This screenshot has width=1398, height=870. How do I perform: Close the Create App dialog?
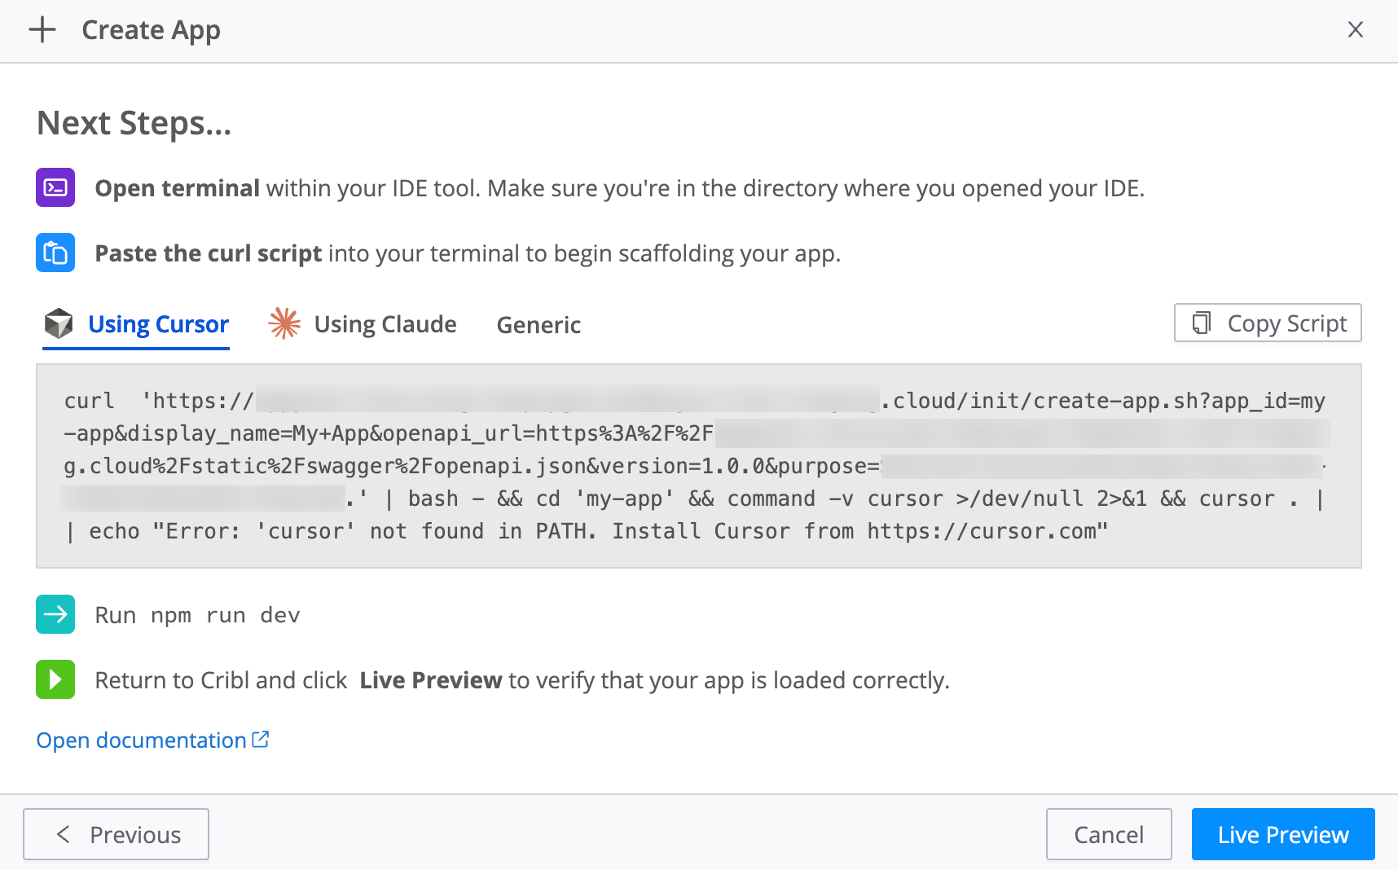pyautogui.click(x=1356, y=29)
